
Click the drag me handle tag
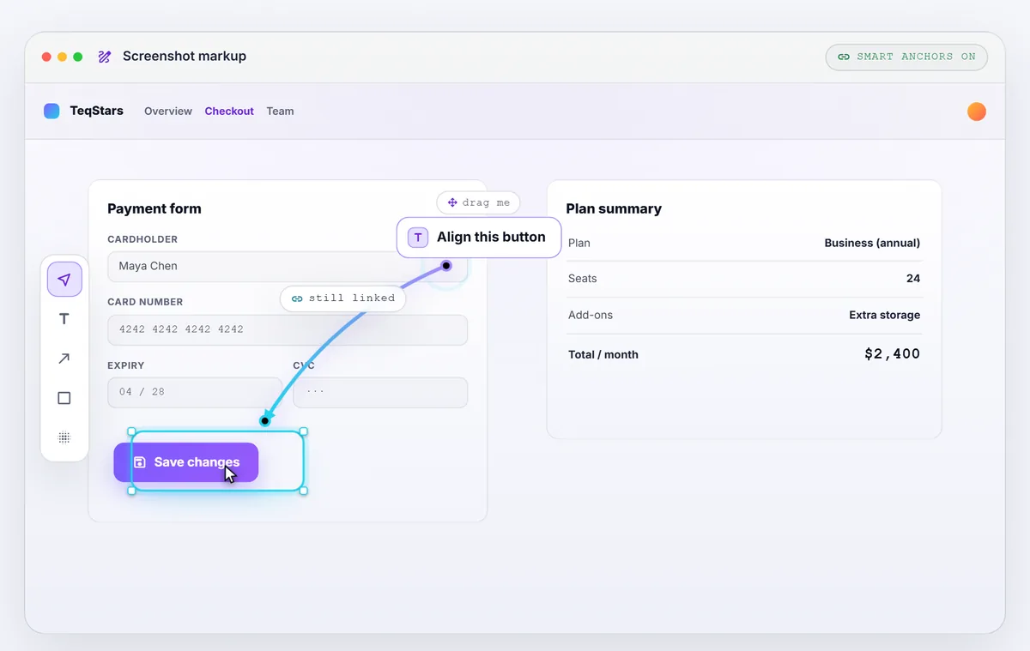click(479, 203)
